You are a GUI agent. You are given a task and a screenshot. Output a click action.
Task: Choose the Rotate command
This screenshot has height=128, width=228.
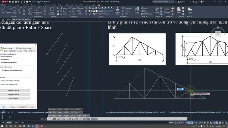(72, 8)
